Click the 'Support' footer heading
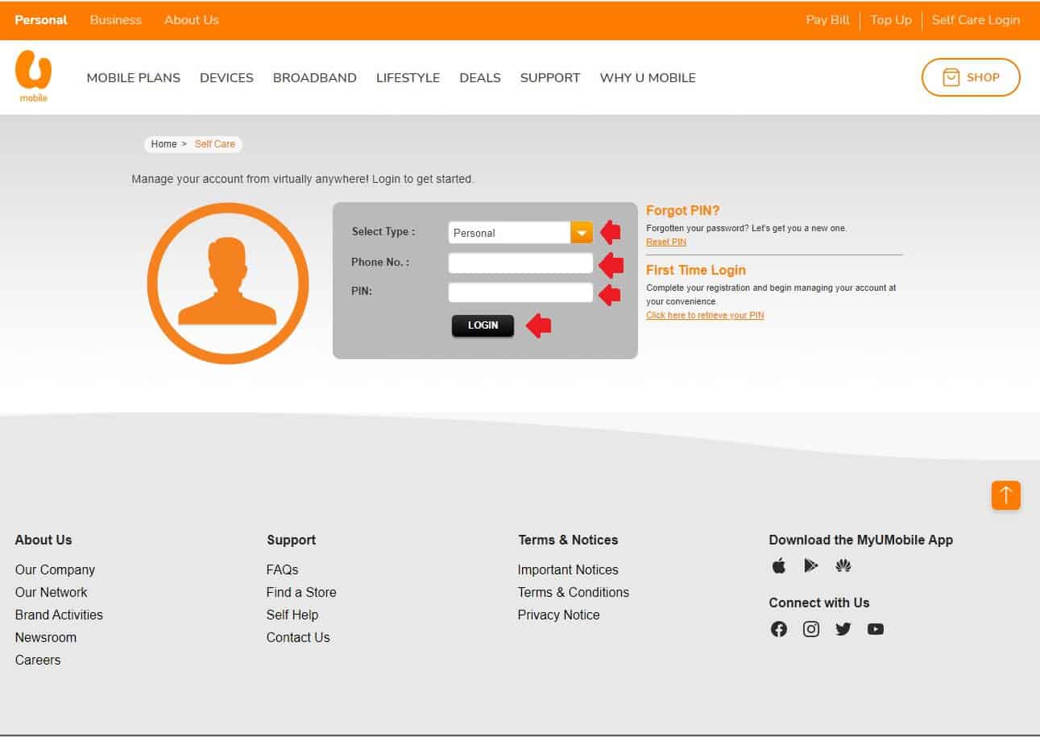The image size is (1040, 737). [292, 540]
